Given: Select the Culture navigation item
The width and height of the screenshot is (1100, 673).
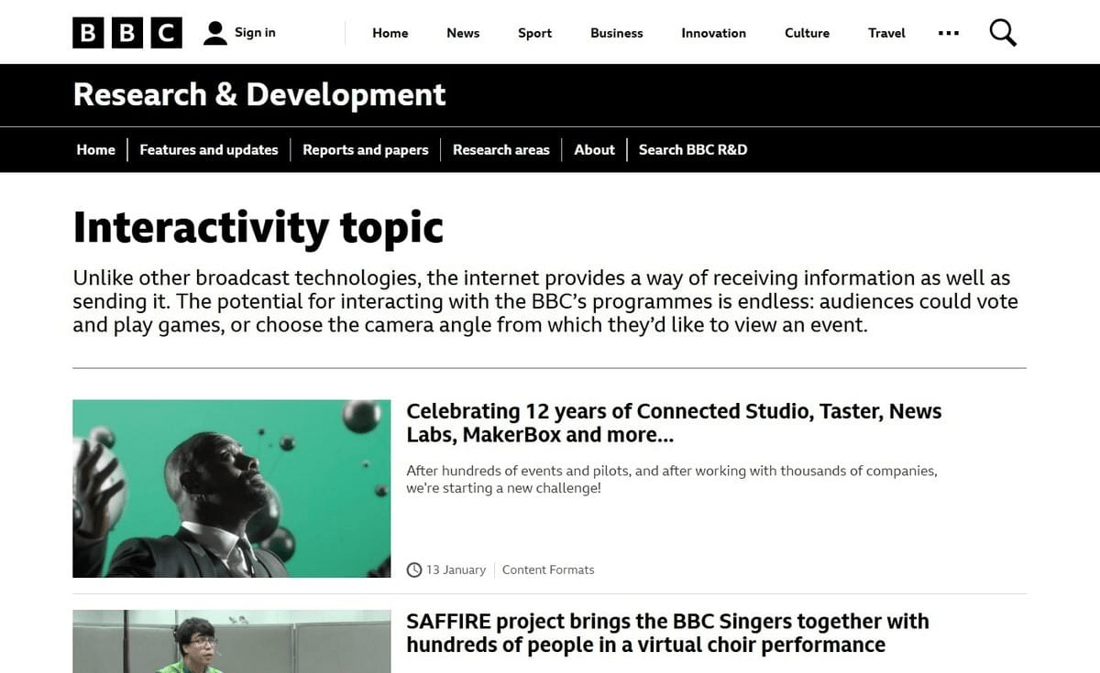Looking at the screenshot, I should (x=806, y=33).
